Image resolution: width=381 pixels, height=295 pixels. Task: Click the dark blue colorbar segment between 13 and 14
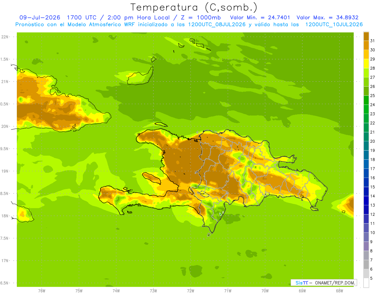pyautogui.click(x=366, y=200)
